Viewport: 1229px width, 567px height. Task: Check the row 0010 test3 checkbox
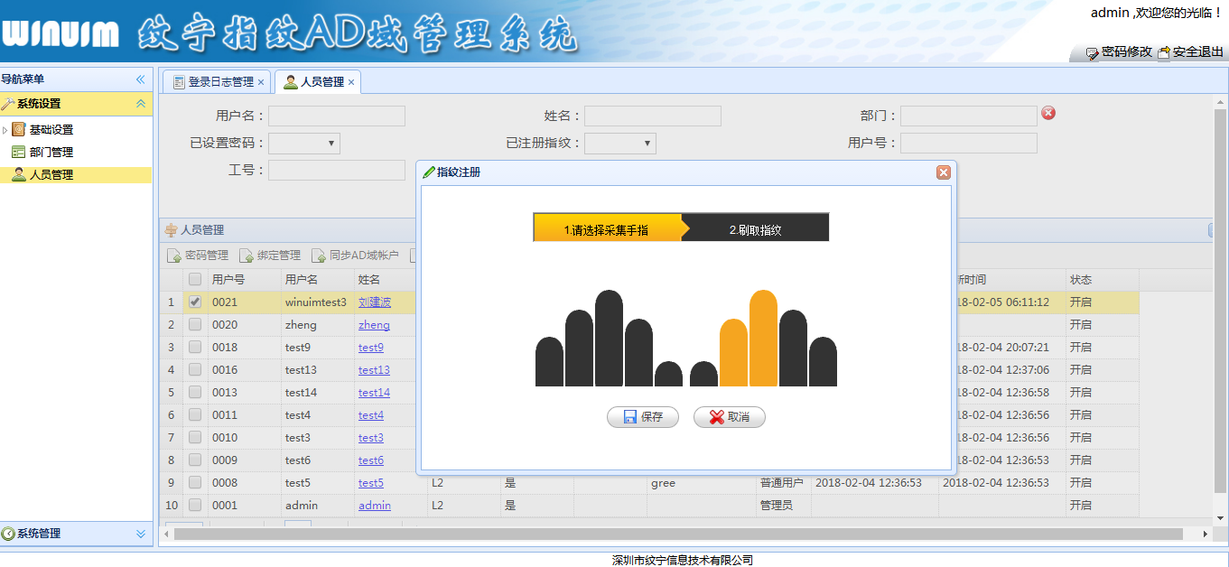(195, 438)
